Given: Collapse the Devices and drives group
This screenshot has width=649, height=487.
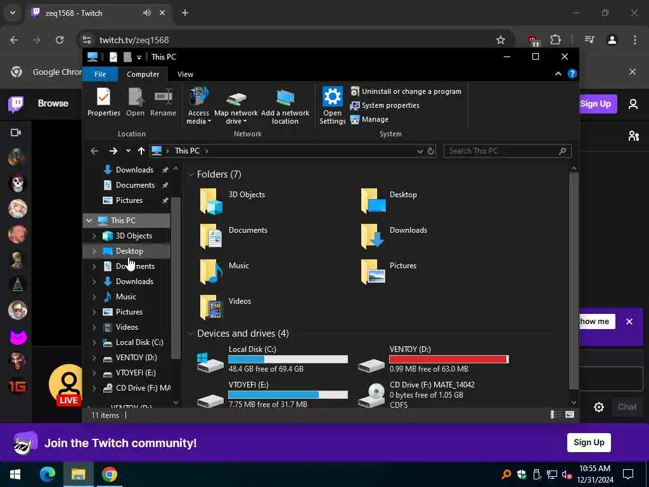Looking at the screenshot, I should pos(191,334).
